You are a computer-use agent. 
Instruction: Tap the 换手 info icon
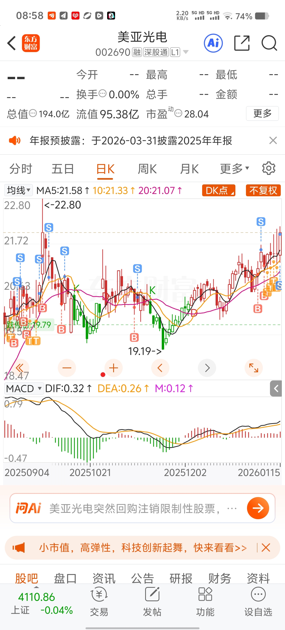102,93
